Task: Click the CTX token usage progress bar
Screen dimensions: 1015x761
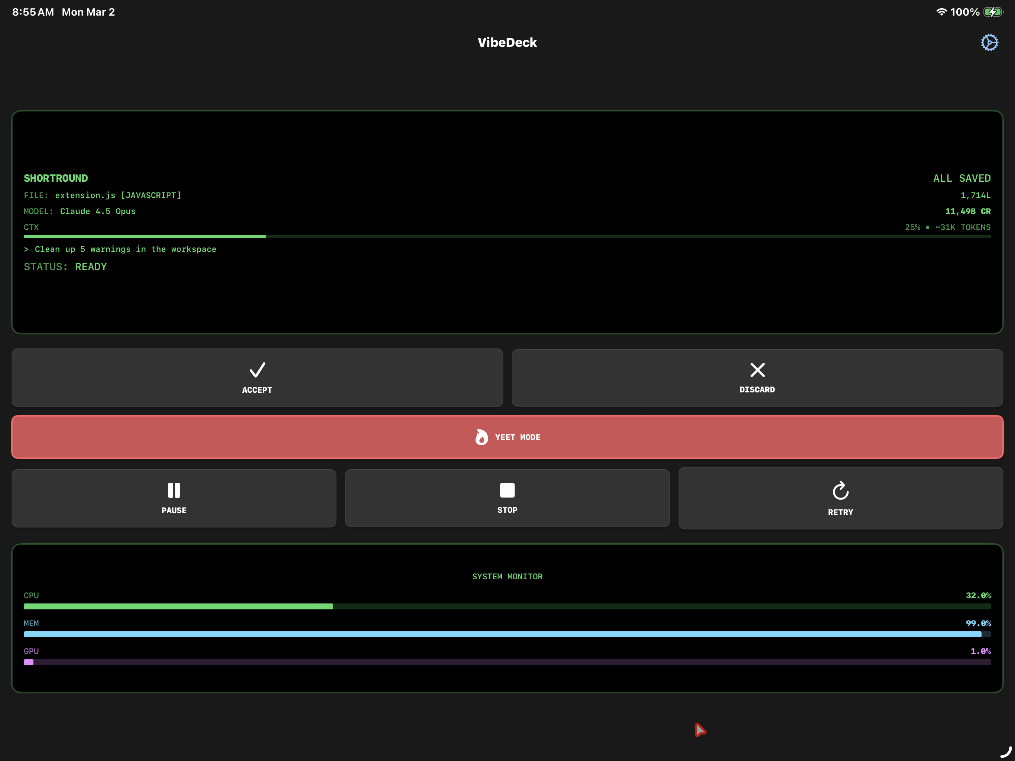Action: [507, 236]
